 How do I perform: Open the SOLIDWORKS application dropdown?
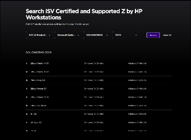tap(97, 35)
